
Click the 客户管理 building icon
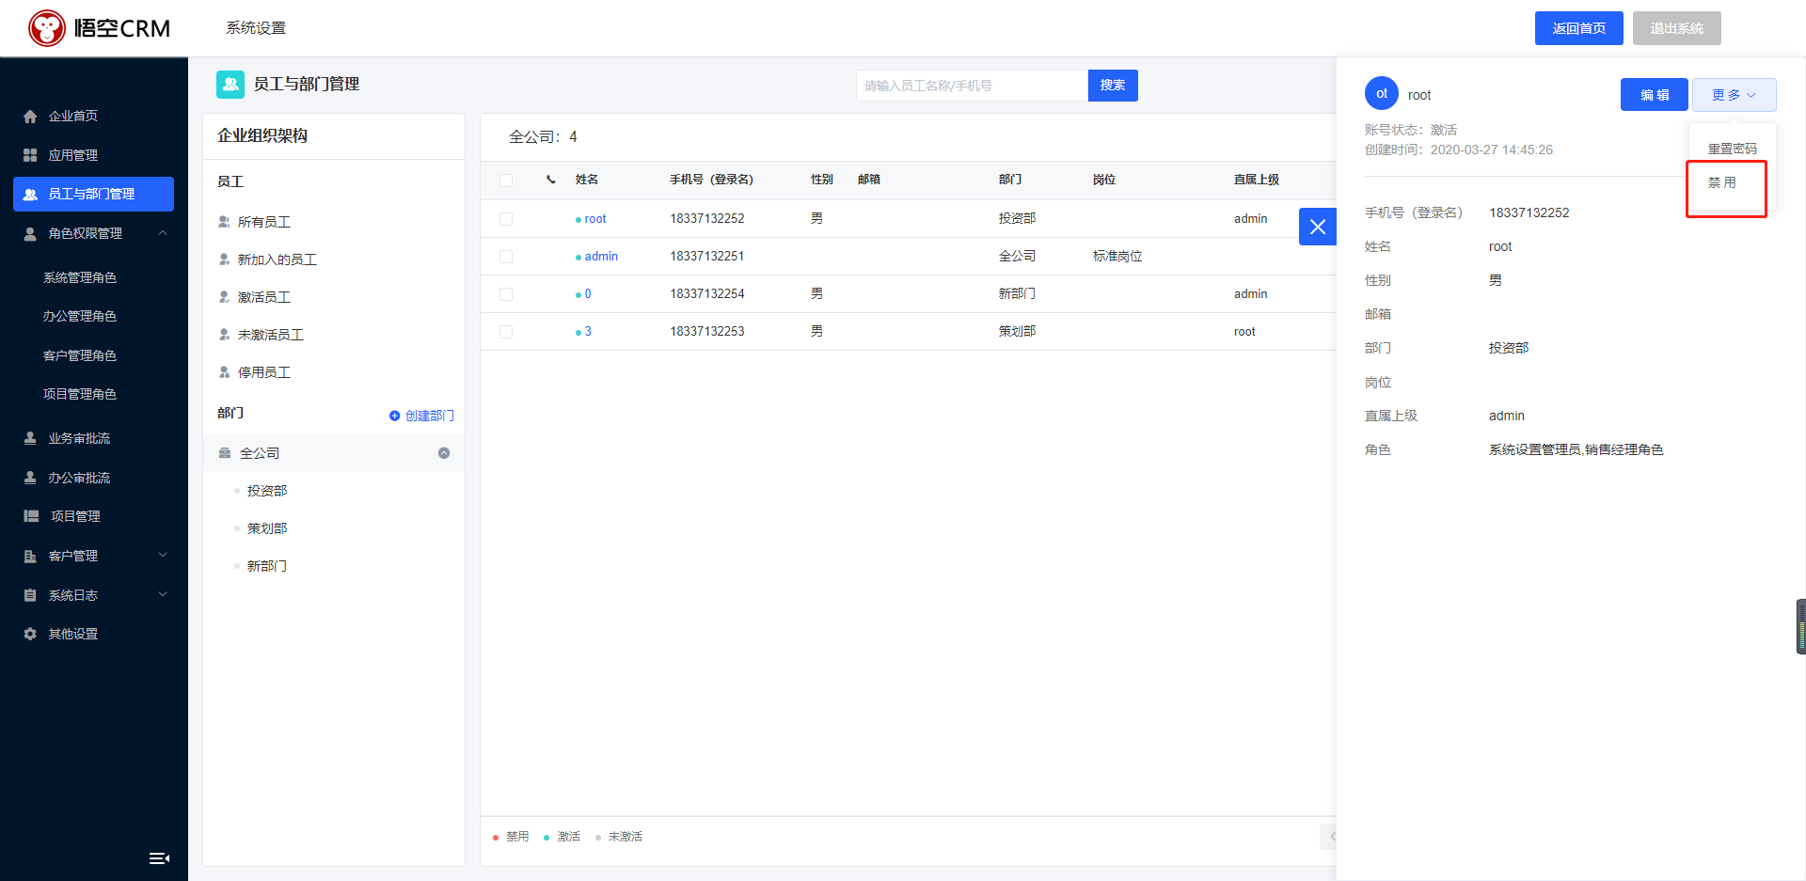click(30, 556)
